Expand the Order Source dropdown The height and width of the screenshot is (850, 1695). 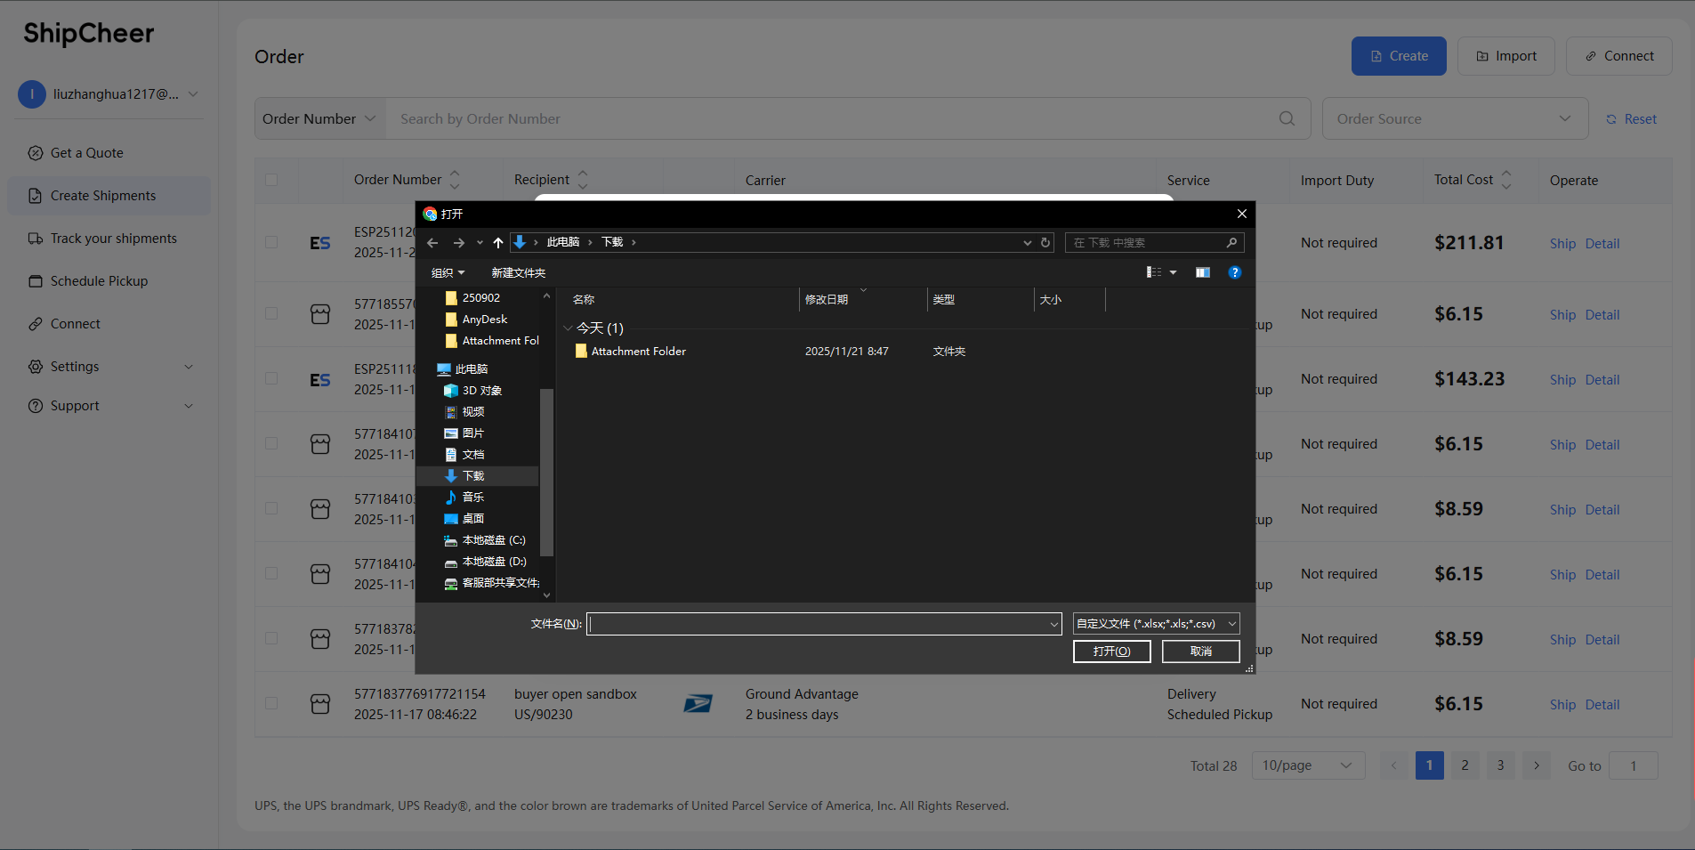pos(1454,118)
